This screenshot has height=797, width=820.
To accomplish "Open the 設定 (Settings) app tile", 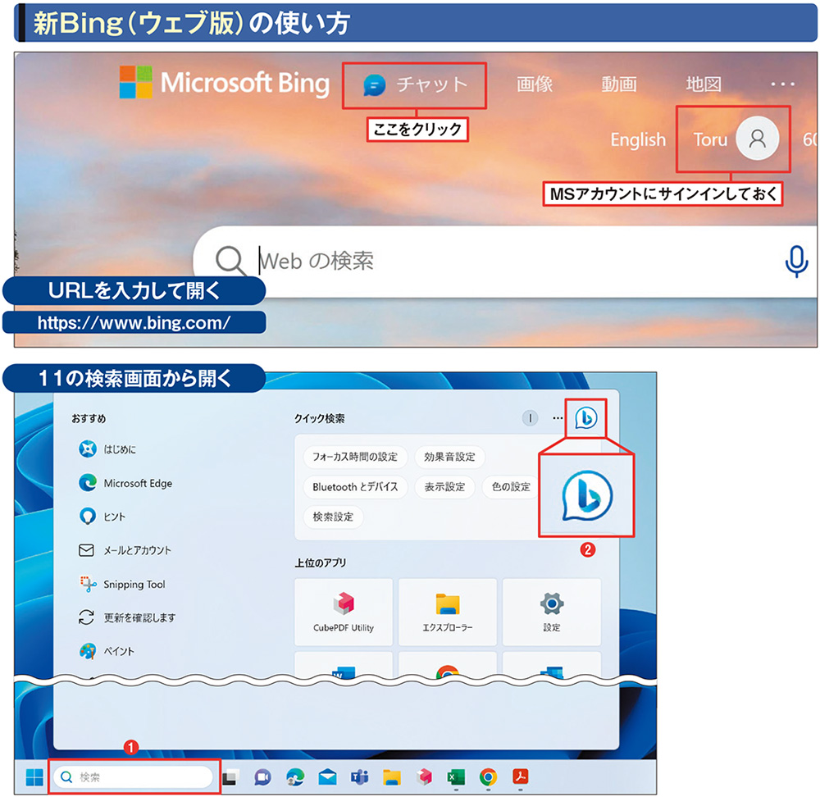I will (551, 613).
